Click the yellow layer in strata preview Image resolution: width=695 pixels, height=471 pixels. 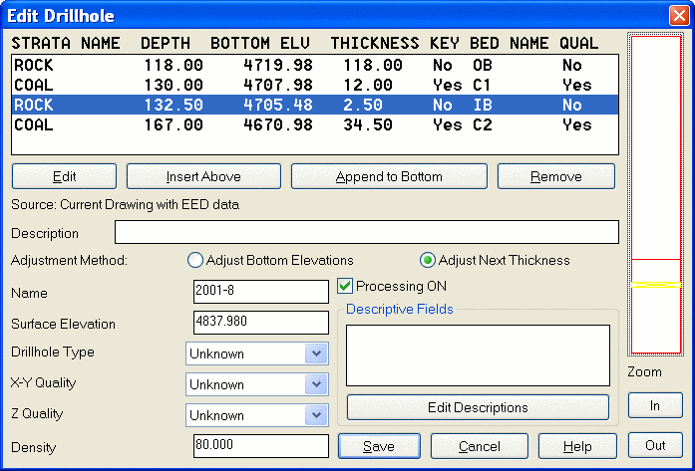click(655, 285)
